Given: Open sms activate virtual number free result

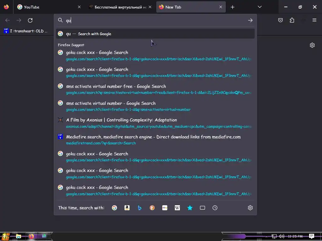Looking at the screenshot, I should tap(155, 89).
